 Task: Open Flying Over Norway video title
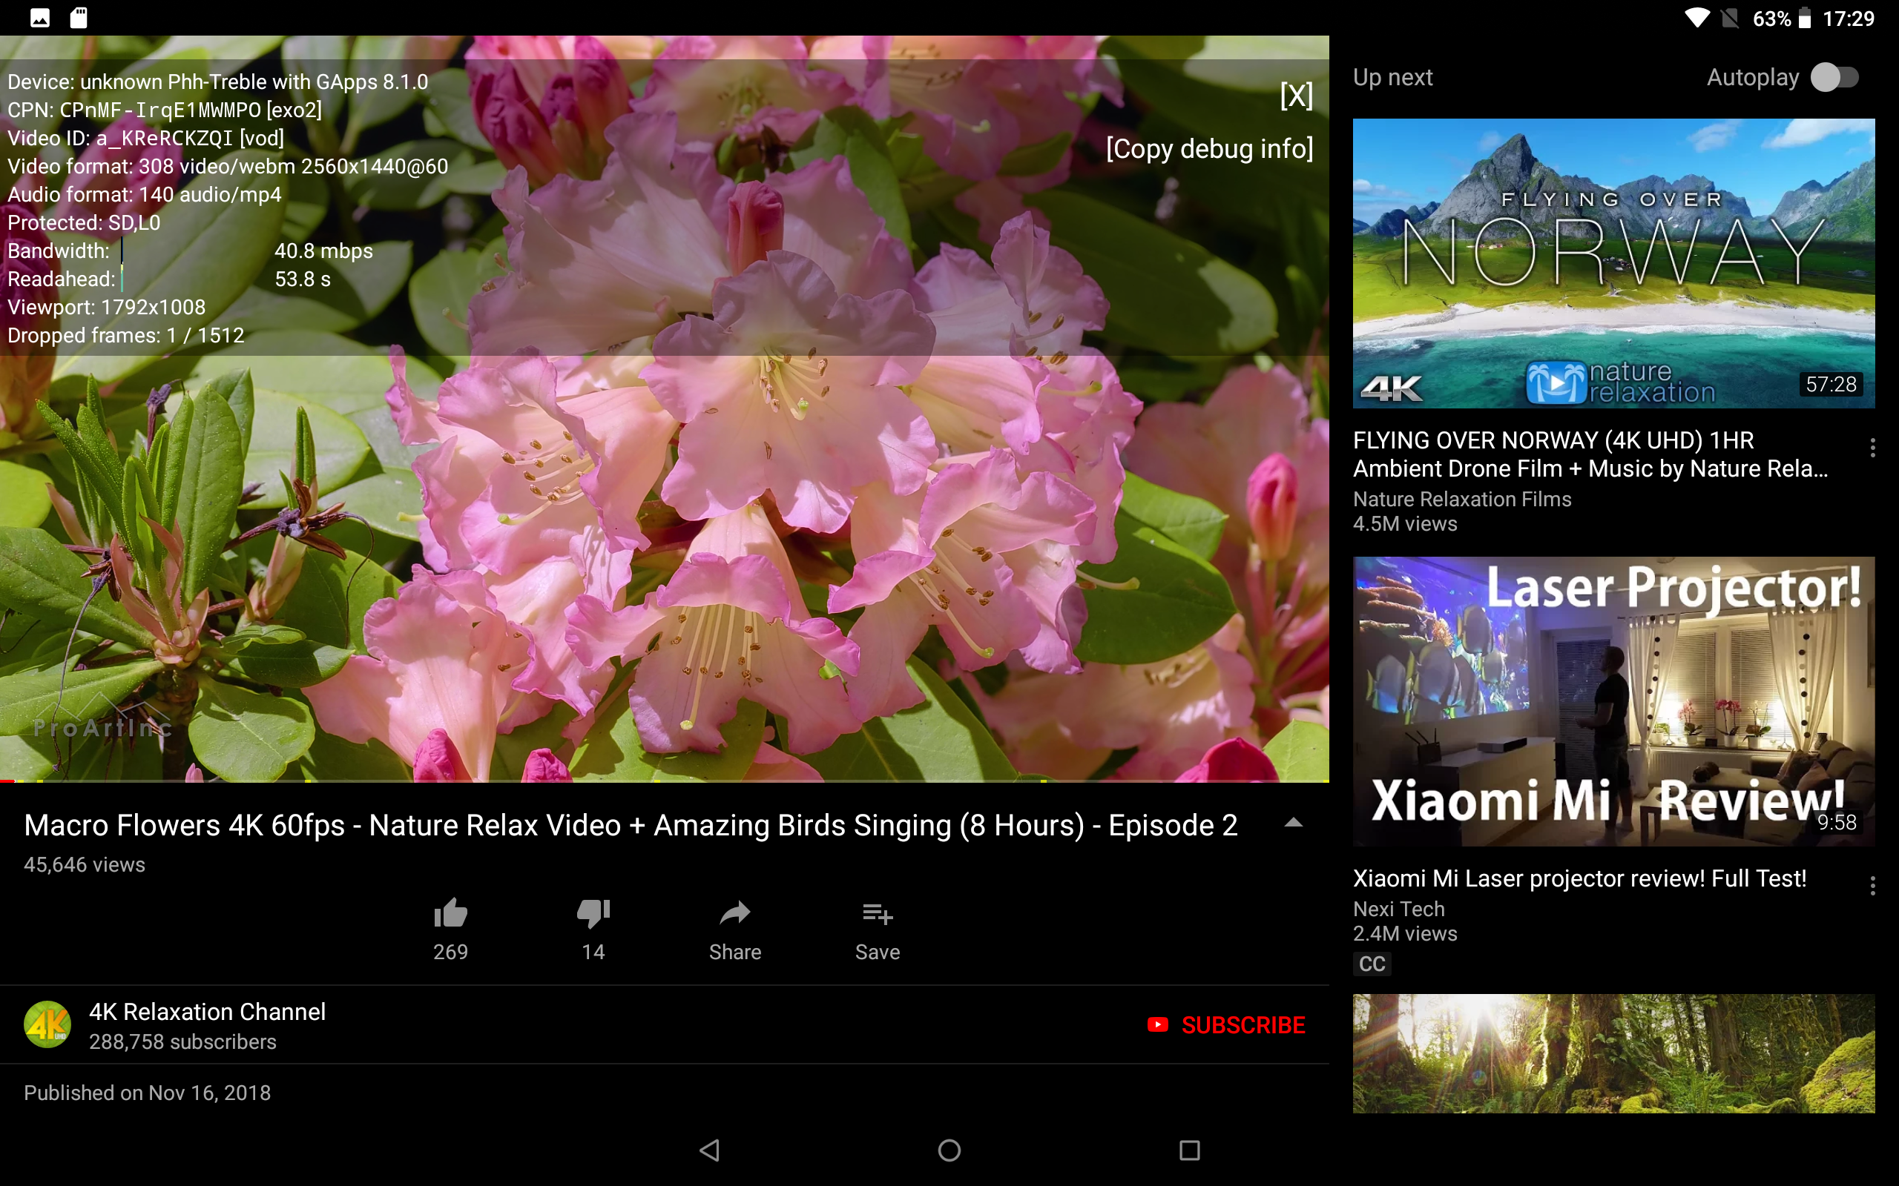coord(1590,454)
